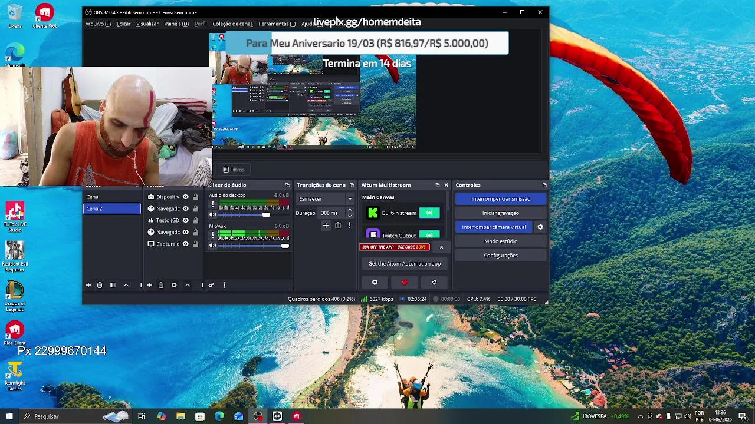
Task: Decrease transition duration with down arrow
Action: [x=350, y=216]
